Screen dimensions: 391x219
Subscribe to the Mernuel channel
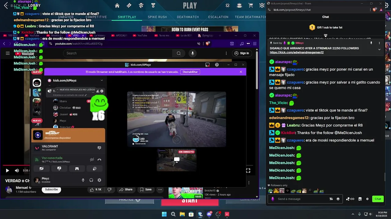[x=51, y=189]
